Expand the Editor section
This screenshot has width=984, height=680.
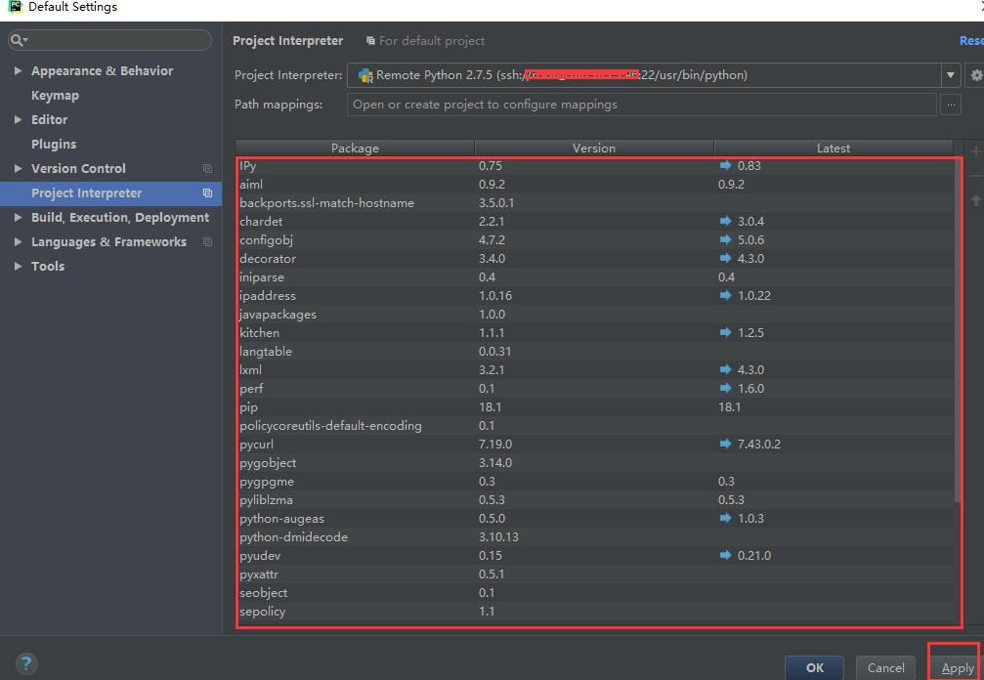point(18,120)
